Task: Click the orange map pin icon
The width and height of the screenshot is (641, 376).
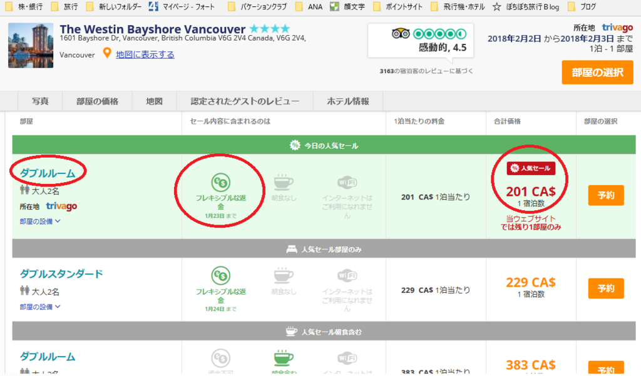Action: 106,53
